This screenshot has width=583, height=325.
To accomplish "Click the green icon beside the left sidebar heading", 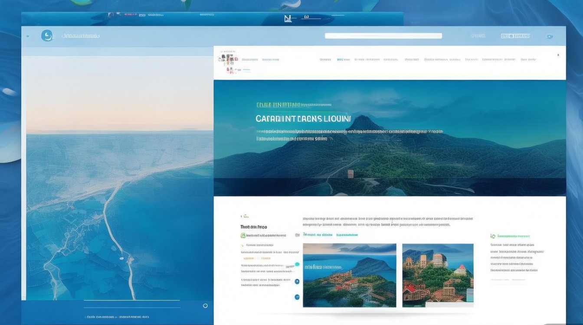I will [243, 235].
